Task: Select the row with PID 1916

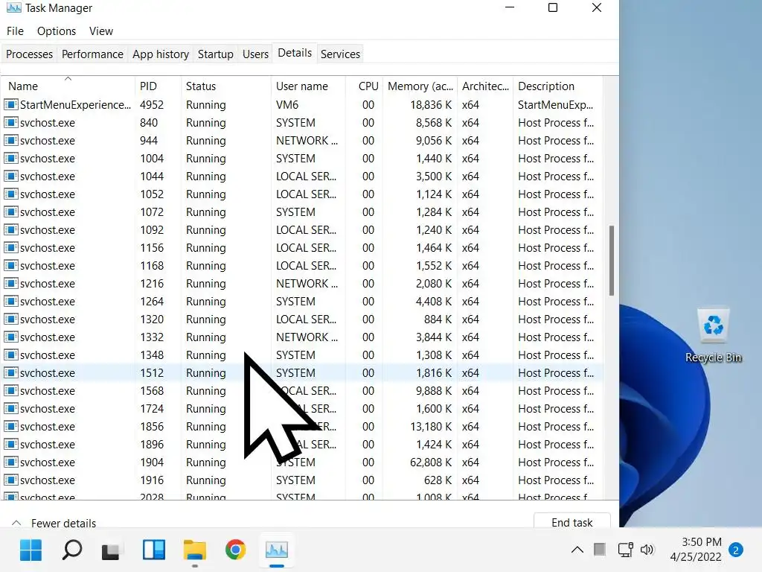Action: coord(301,480)
